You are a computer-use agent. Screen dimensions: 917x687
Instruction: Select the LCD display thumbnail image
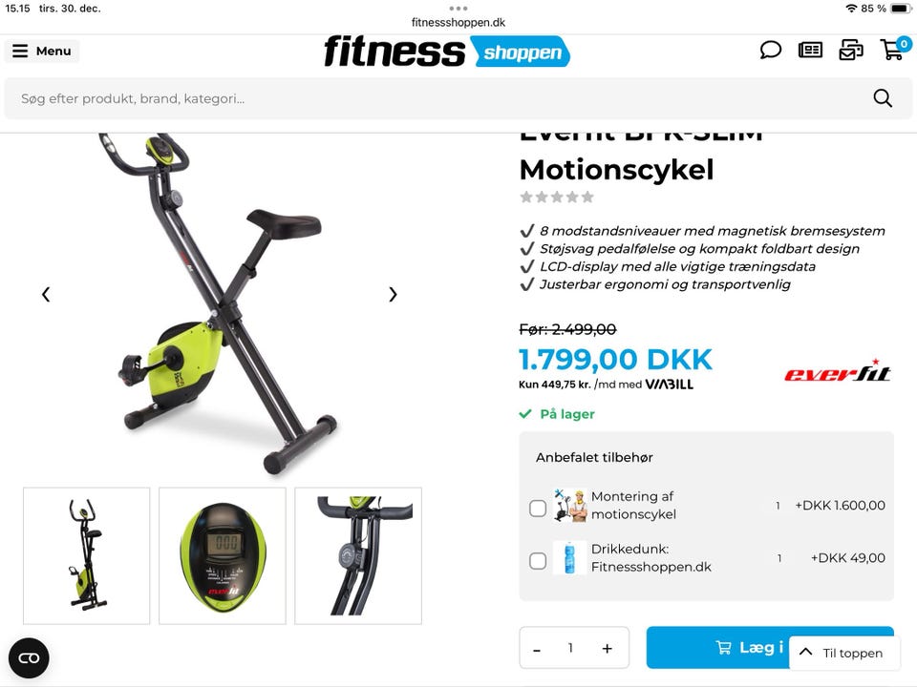223,555
